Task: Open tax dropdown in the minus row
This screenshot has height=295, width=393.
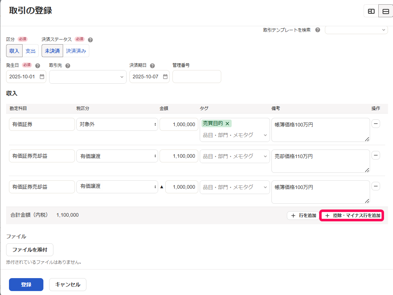Action: [x=117, y=187]
